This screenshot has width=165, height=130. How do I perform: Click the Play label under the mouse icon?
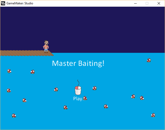click(x=78, y=99)
